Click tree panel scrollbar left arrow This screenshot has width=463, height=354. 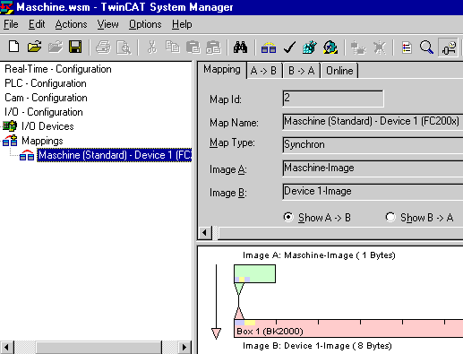click(7, 348)
